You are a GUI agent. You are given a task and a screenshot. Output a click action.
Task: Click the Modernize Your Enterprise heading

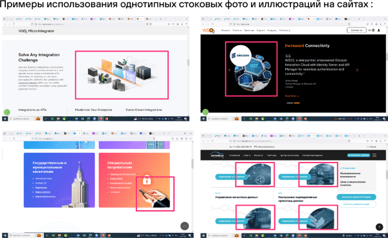point(93,110)
